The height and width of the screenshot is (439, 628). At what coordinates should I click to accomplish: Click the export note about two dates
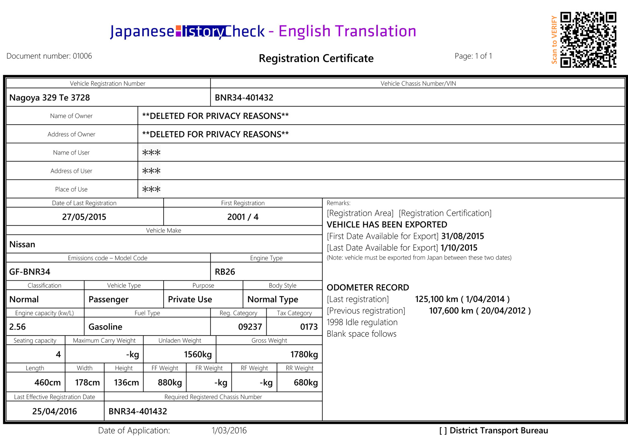tap(419, 258)
